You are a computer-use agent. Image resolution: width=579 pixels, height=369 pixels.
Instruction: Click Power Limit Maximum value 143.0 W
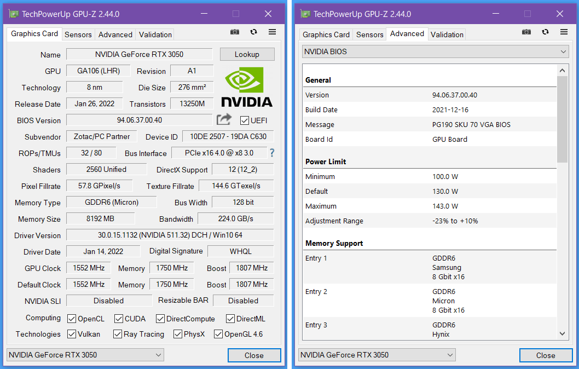point(445,206)
